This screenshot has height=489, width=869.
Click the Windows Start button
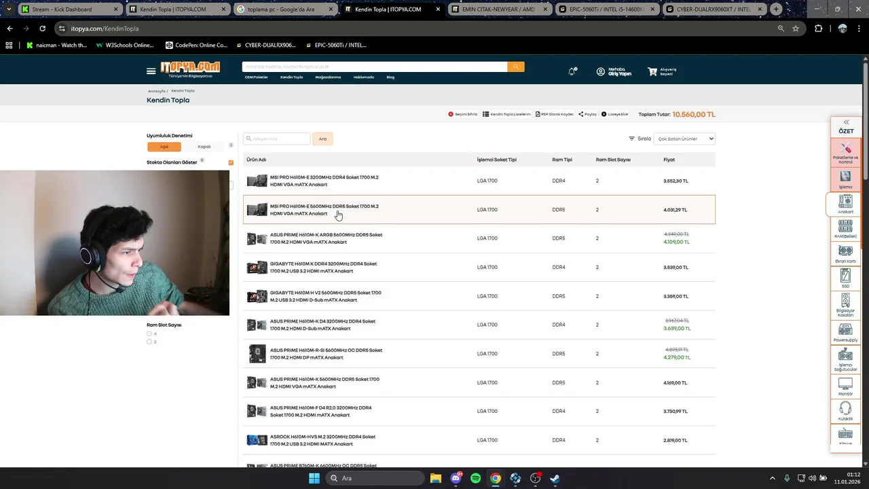tap(314, 478)
